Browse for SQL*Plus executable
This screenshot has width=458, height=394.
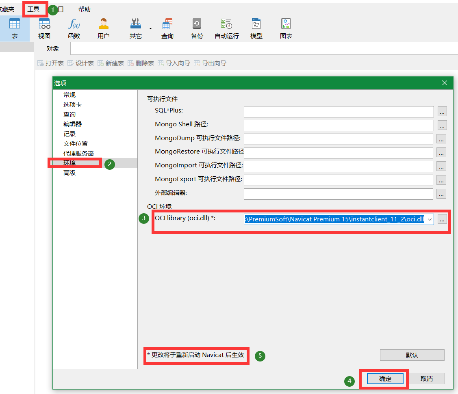442,111
